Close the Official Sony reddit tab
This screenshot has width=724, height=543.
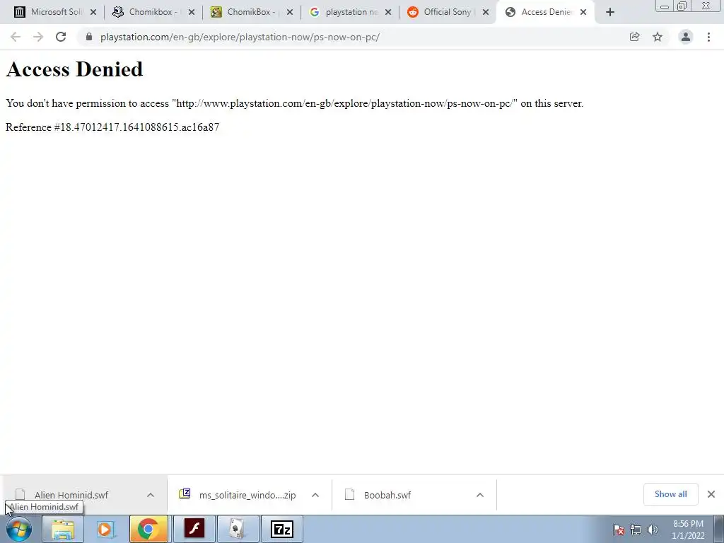coord(486,13)
